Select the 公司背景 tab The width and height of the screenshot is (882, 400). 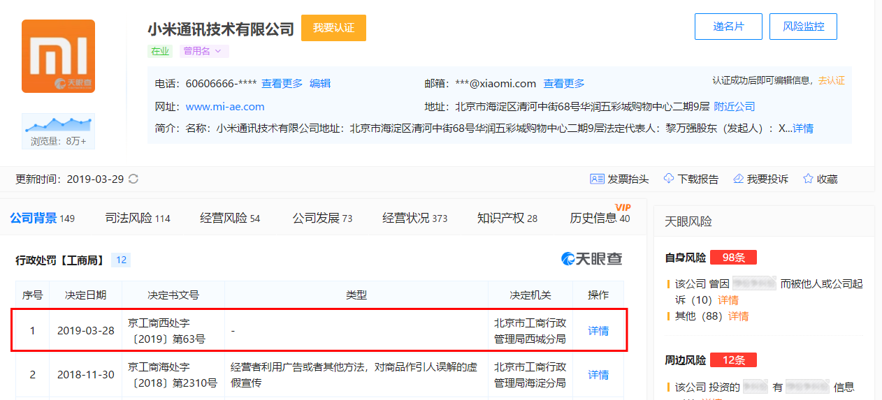tap(42, 218)
